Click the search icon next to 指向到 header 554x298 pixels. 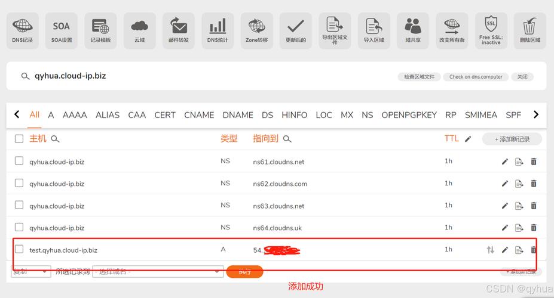(x=287, y=139)
